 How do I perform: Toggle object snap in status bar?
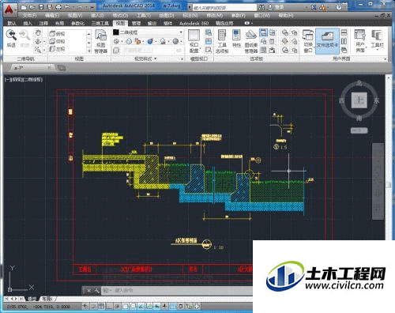(126, 307)
